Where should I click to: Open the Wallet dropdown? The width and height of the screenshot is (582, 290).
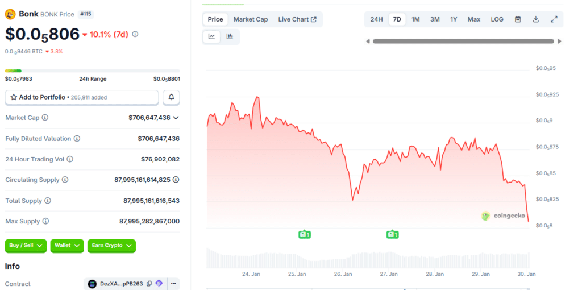point(68,245)
